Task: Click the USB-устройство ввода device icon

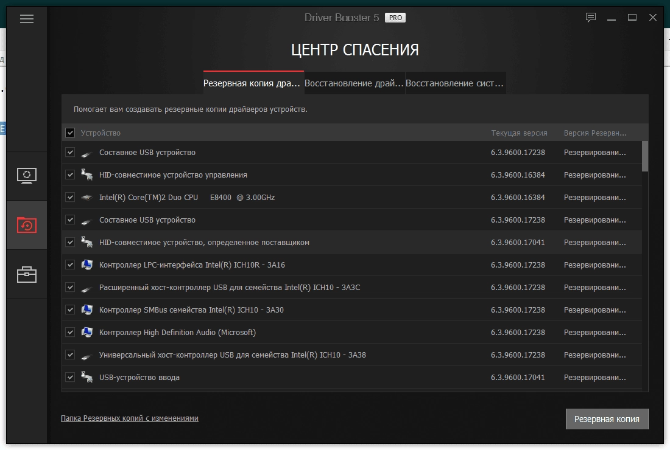Action: pos(86,378)
